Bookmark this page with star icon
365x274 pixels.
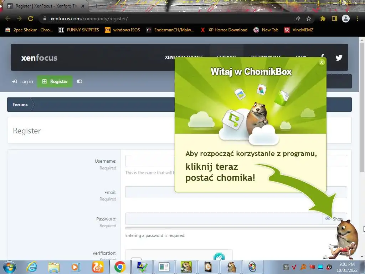pyautogui.click(x=309, y=19)
